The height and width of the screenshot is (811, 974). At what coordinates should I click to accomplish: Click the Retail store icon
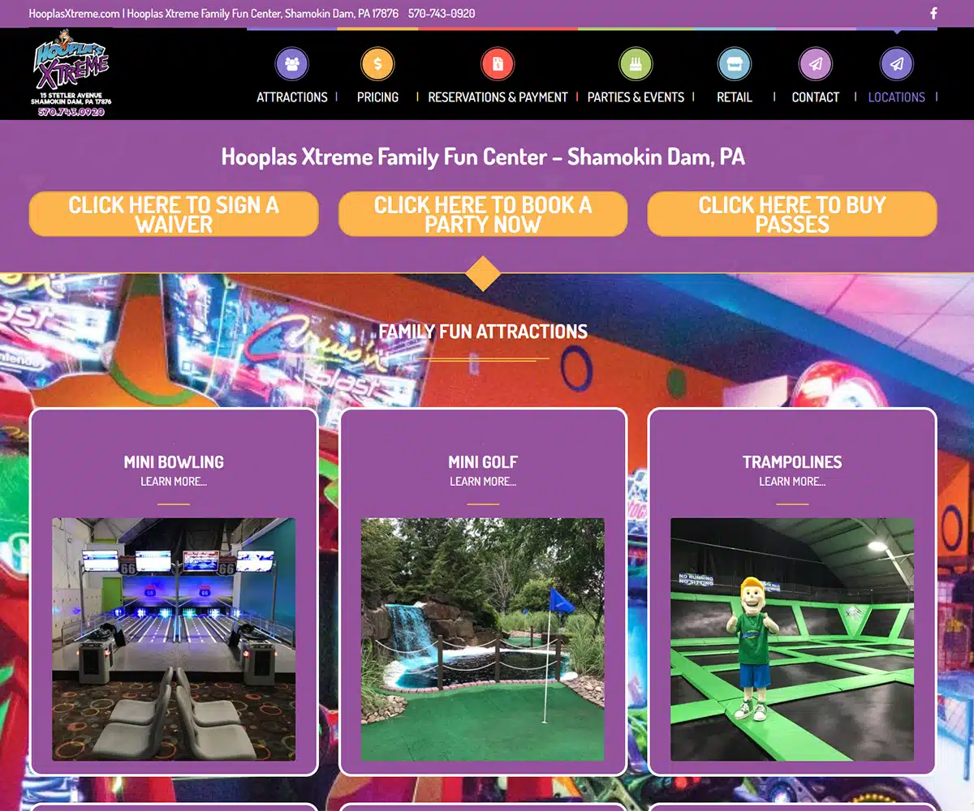pos(735,64)
